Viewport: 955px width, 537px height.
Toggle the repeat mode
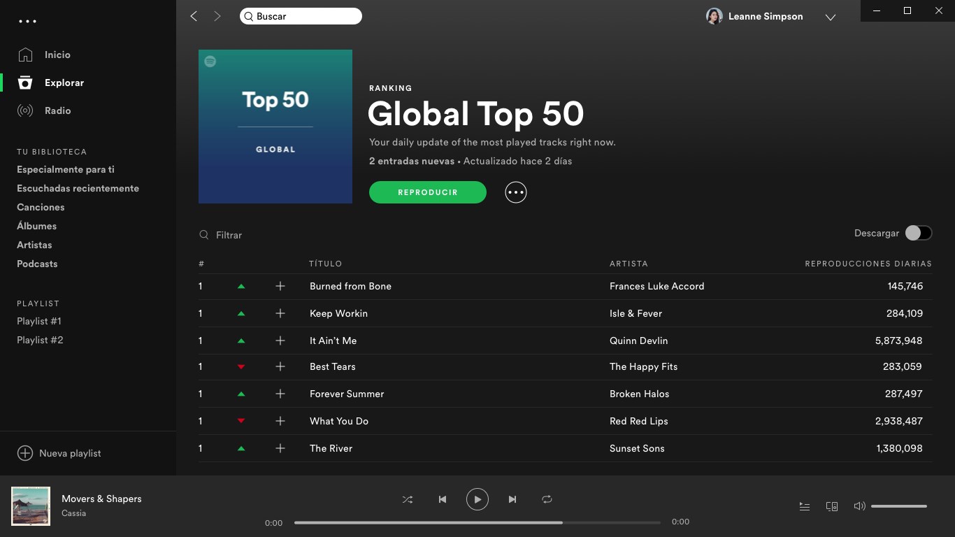coord(547,499)
